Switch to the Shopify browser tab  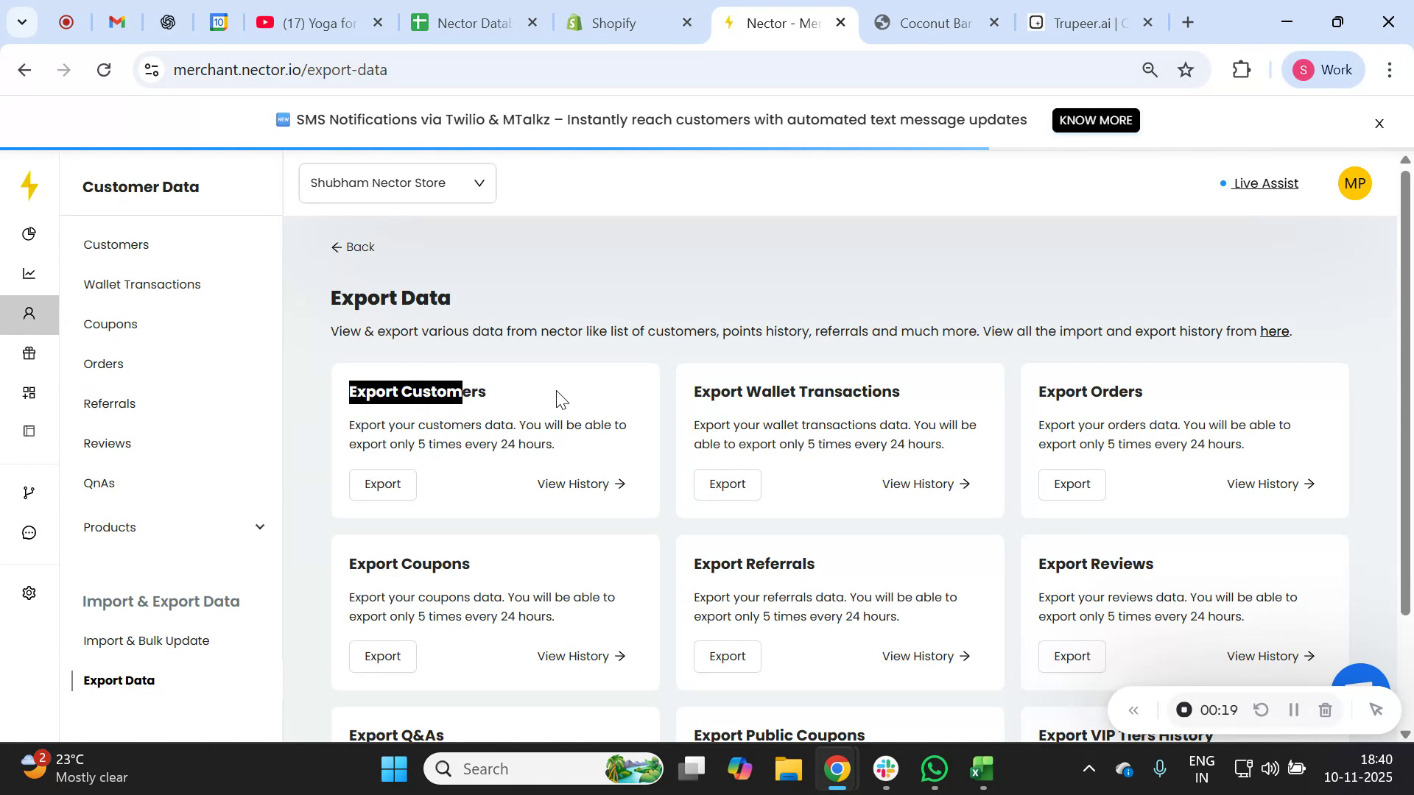pyautogui.click(x=613, y=23)
